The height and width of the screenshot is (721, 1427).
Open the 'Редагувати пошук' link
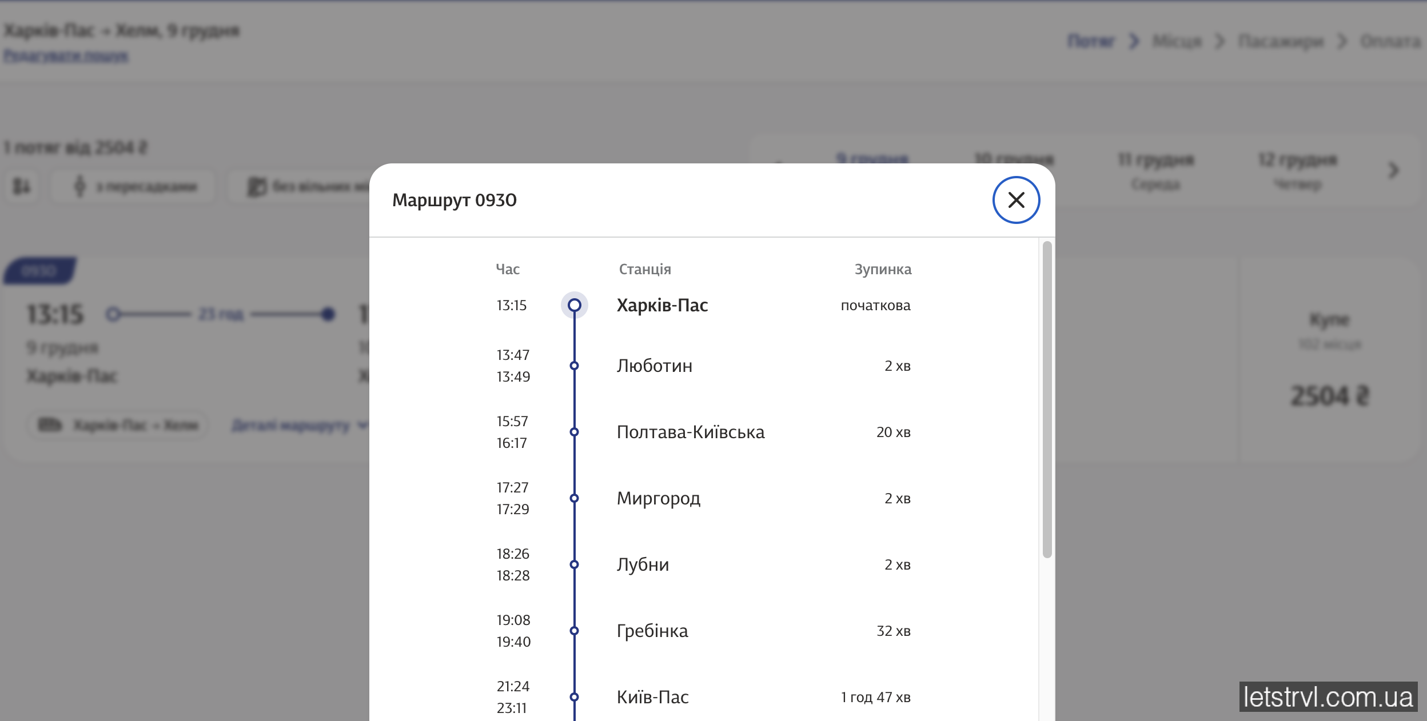(x=66, y=56)
